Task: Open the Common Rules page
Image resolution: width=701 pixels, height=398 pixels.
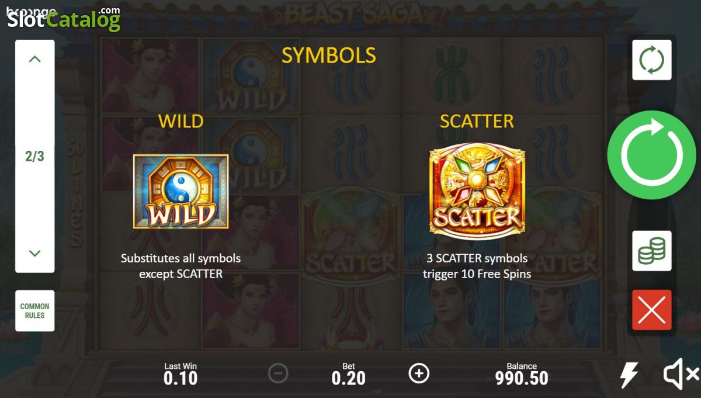Action: pyautogui.click(x=35, y=310)
